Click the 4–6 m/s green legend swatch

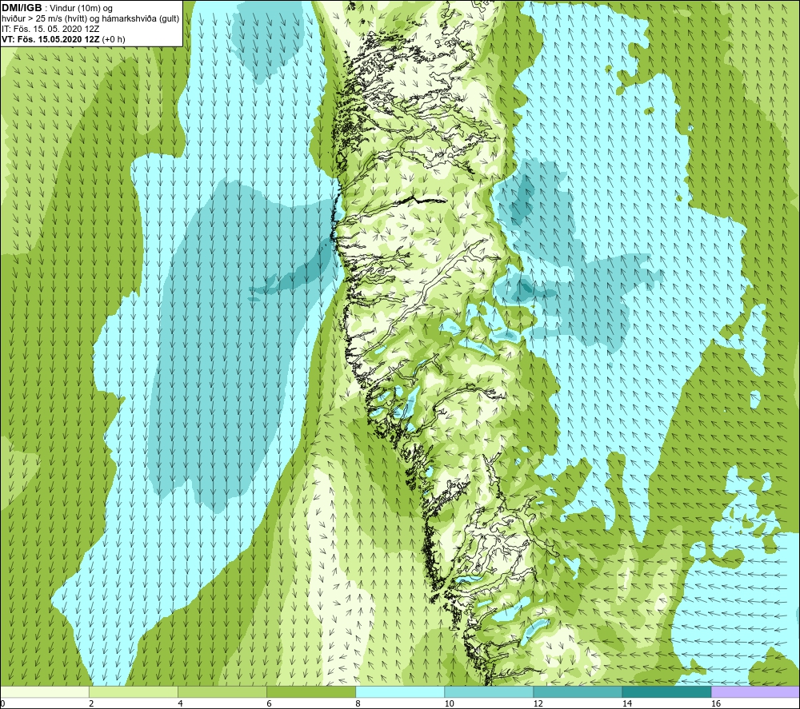pyautogui.click(x=222, y=692)
